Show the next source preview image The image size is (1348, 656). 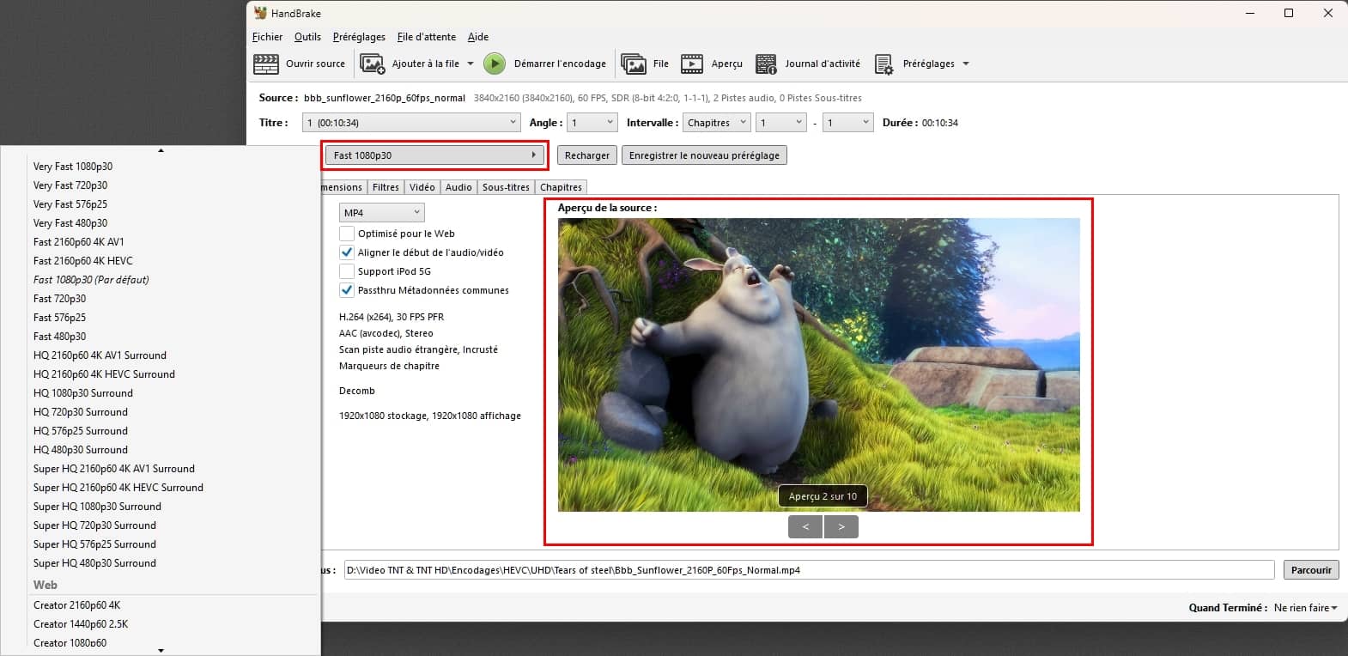point(841,527)
